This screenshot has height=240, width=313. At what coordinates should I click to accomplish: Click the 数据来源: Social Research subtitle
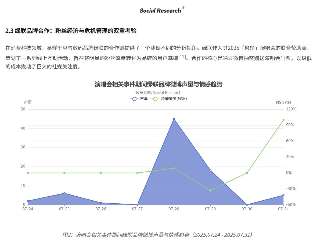[x=159, y=93]
